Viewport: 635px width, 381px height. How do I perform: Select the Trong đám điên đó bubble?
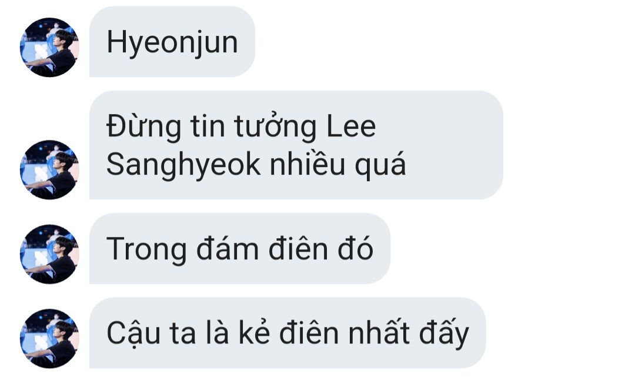click(240, 249)
